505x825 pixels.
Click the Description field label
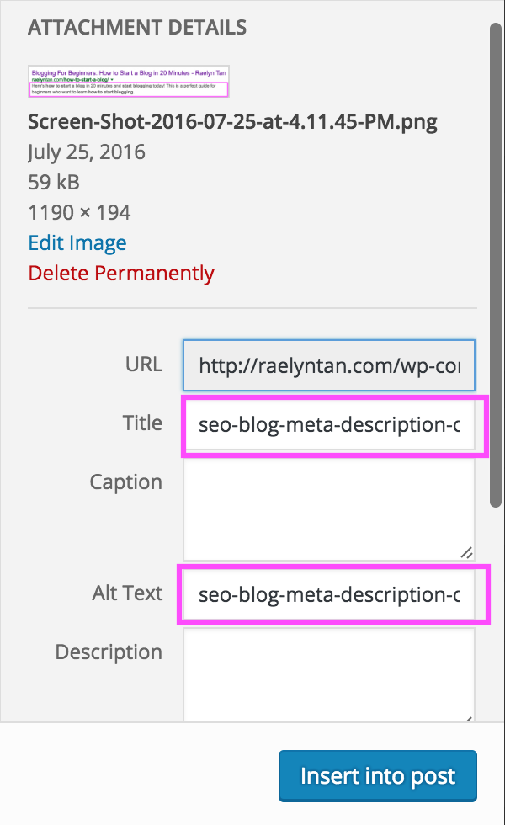(x=109, y=652)
